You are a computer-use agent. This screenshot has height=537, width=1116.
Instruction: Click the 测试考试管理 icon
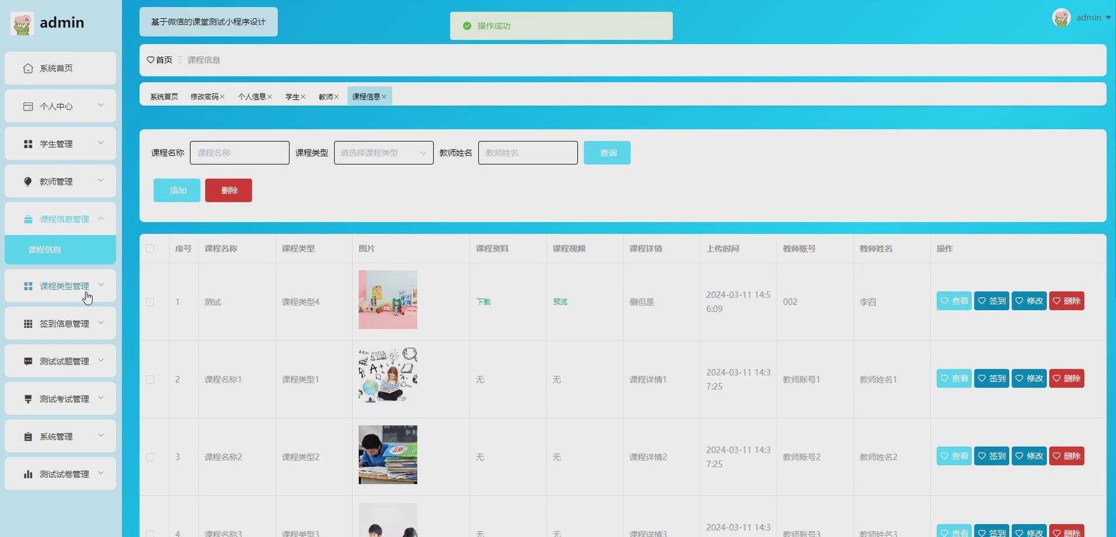(x=28, y=399)
